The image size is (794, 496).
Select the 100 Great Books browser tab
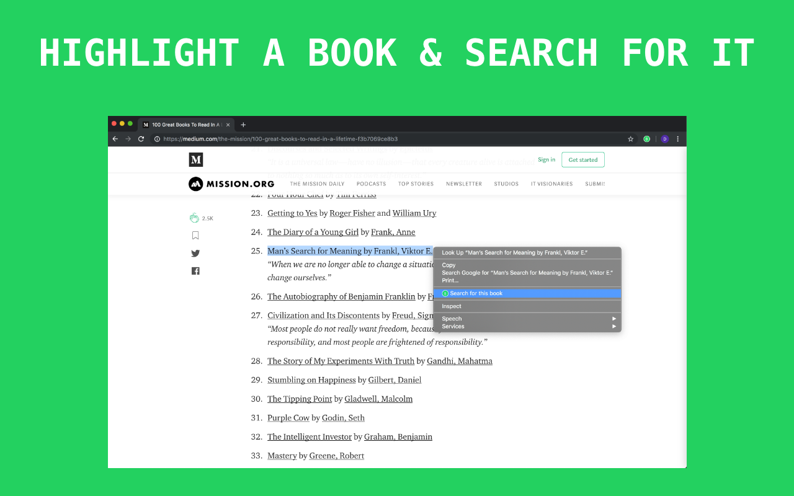186,125
